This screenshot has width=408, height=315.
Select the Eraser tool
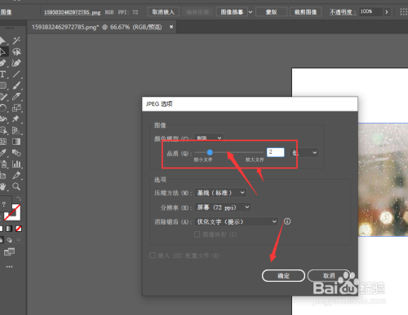(x=16, y=97)
